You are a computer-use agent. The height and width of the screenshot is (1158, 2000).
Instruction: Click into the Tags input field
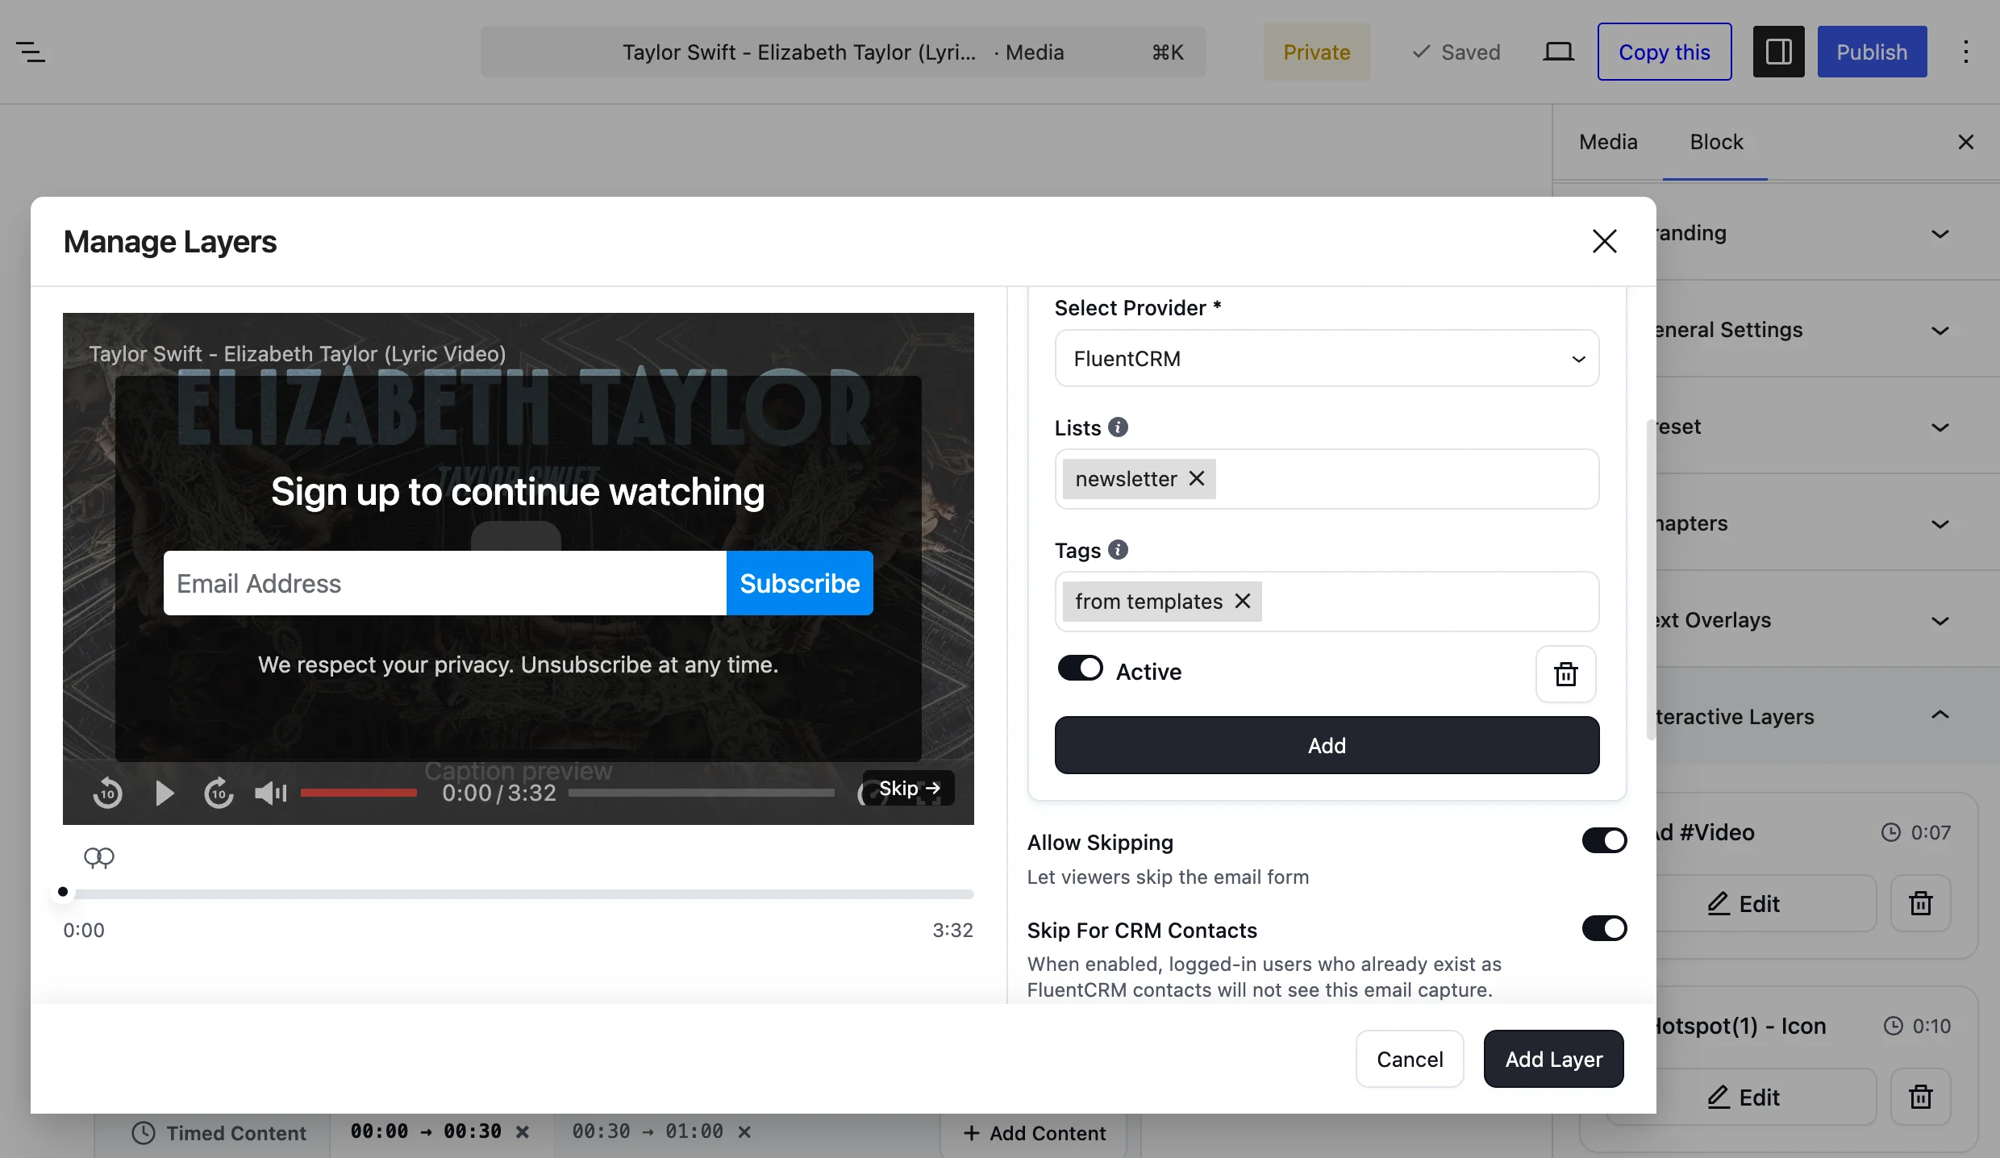pos(1327,601)
